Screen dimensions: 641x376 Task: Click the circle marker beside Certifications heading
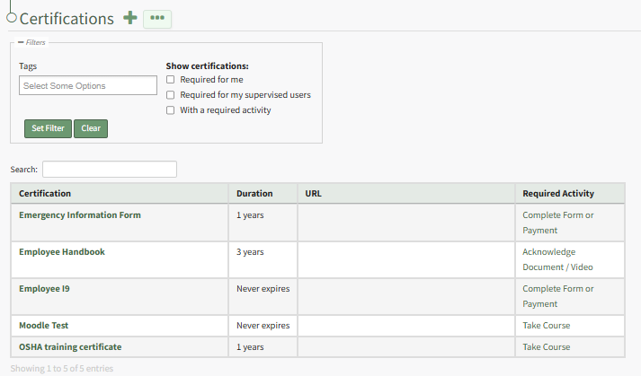[12, 17]
